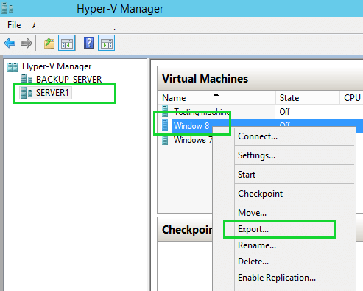The width and height of the screenshot is (363, 291).
Task: Toggle the Show/Hide Console Tree icon
Action: click(67, 43)
